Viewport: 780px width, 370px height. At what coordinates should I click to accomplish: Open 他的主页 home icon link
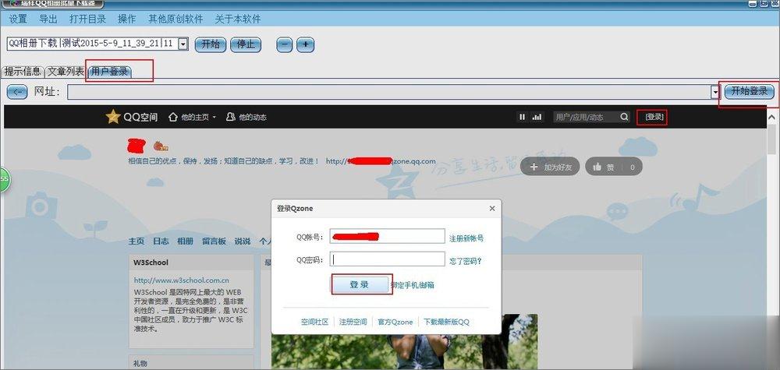(x=172, y=117)
